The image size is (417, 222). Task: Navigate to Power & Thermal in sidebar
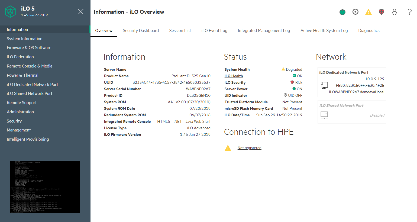tap(22, 75)
